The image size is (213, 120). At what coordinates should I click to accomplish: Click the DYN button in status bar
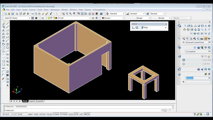(x=77, y=114)
